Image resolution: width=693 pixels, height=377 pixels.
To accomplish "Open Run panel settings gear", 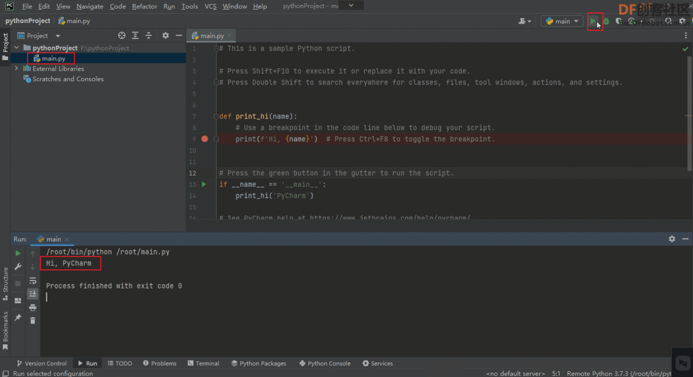I will tap(672, 239).
